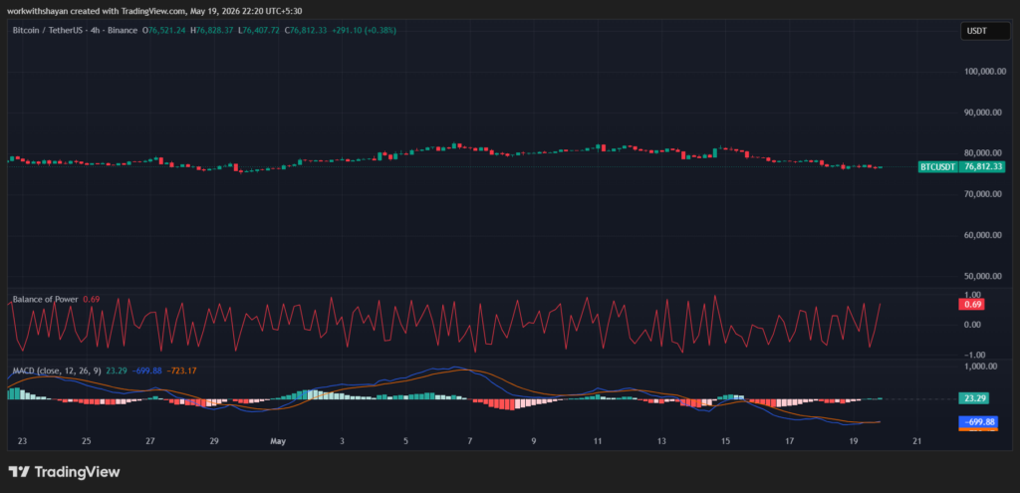The width and height of the screenshot is (1020, 493).
Task: Click the TradingView logo at bottom left
Action: click(64, 472)
